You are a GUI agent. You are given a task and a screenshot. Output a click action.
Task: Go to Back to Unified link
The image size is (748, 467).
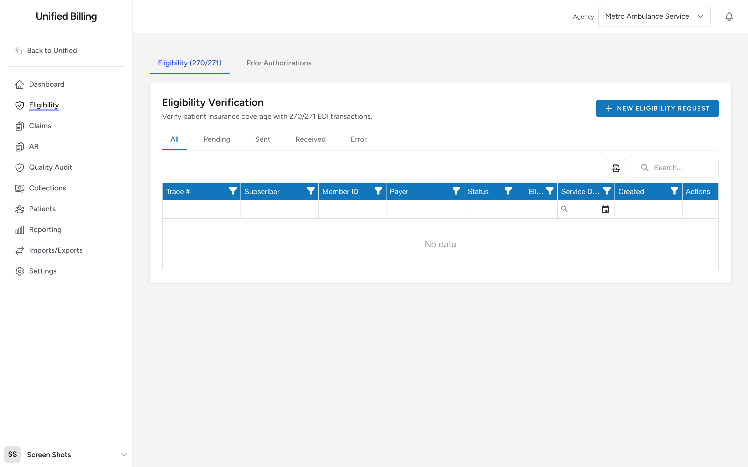click(52, 51)
